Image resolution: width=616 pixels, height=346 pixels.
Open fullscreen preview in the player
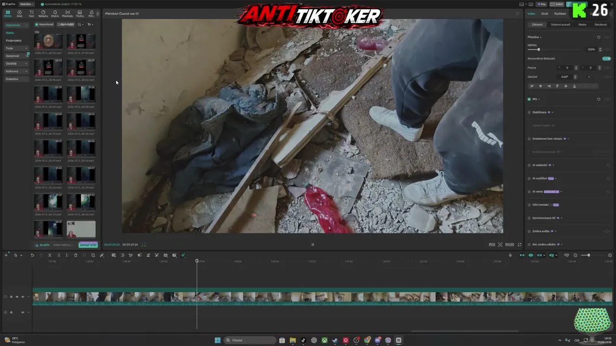click(x=519, y=245)
